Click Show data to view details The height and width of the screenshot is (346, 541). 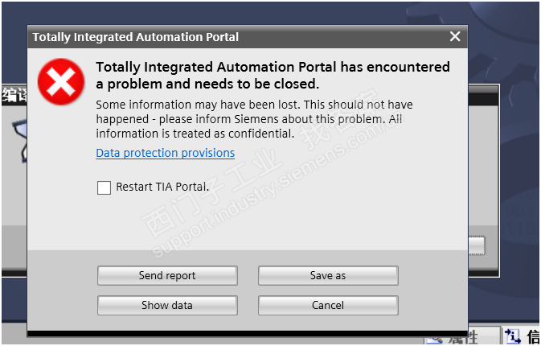coord(167,305)
